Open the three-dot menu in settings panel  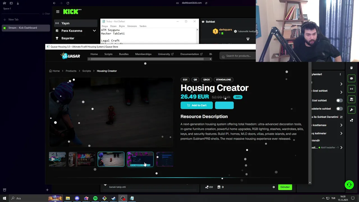coord(340,74)
